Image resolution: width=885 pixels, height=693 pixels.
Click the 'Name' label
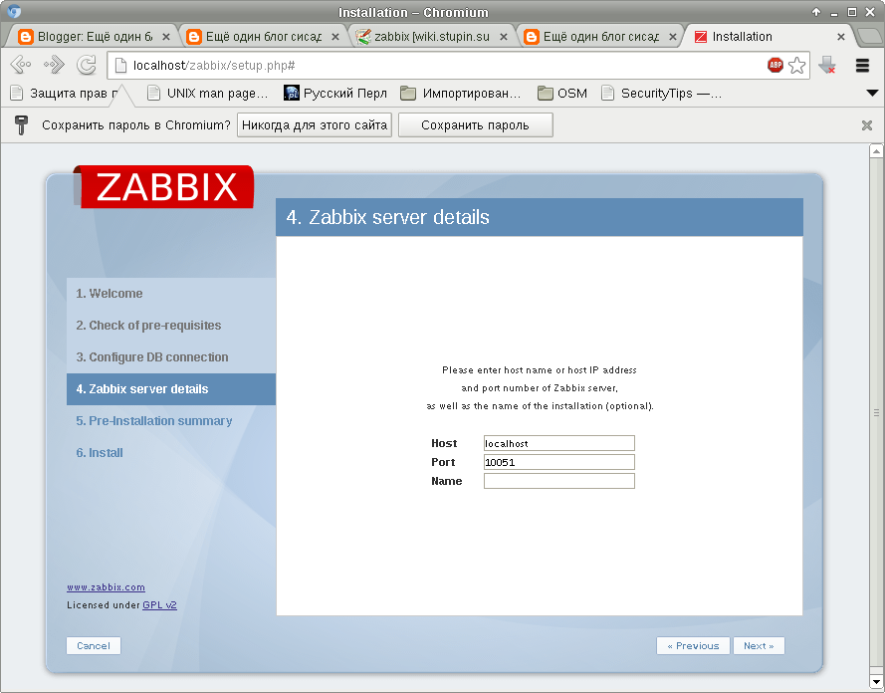(446, 481)
